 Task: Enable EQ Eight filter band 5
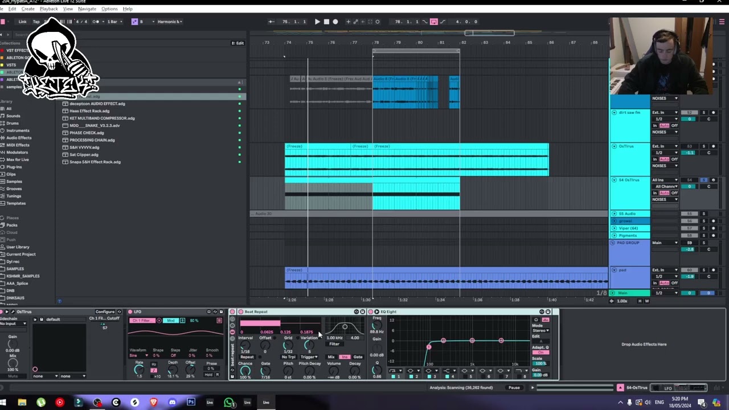[465, 376]
